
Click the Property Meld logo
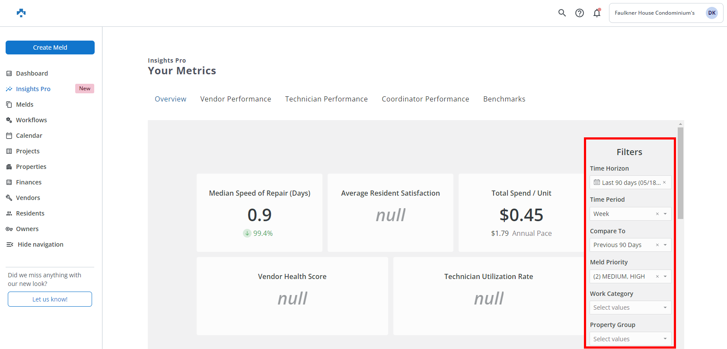[x=21, y=13]
